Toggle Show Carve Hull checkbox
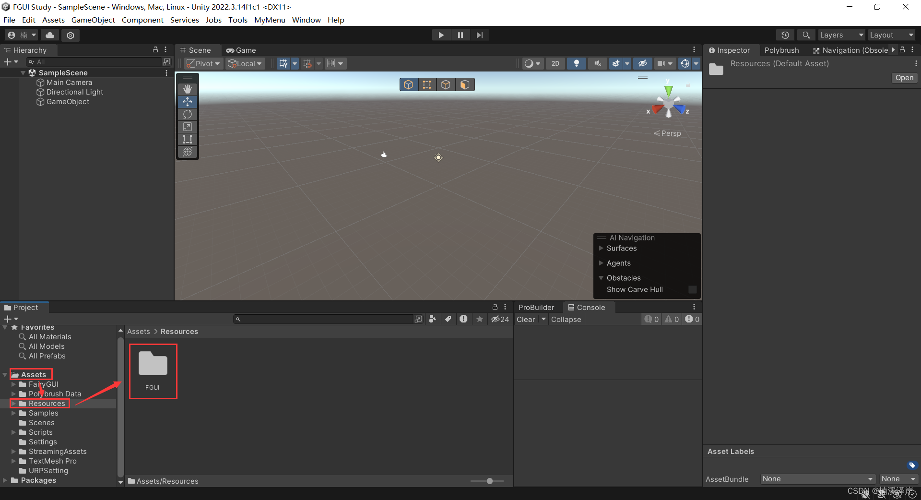 pos(692,289)
